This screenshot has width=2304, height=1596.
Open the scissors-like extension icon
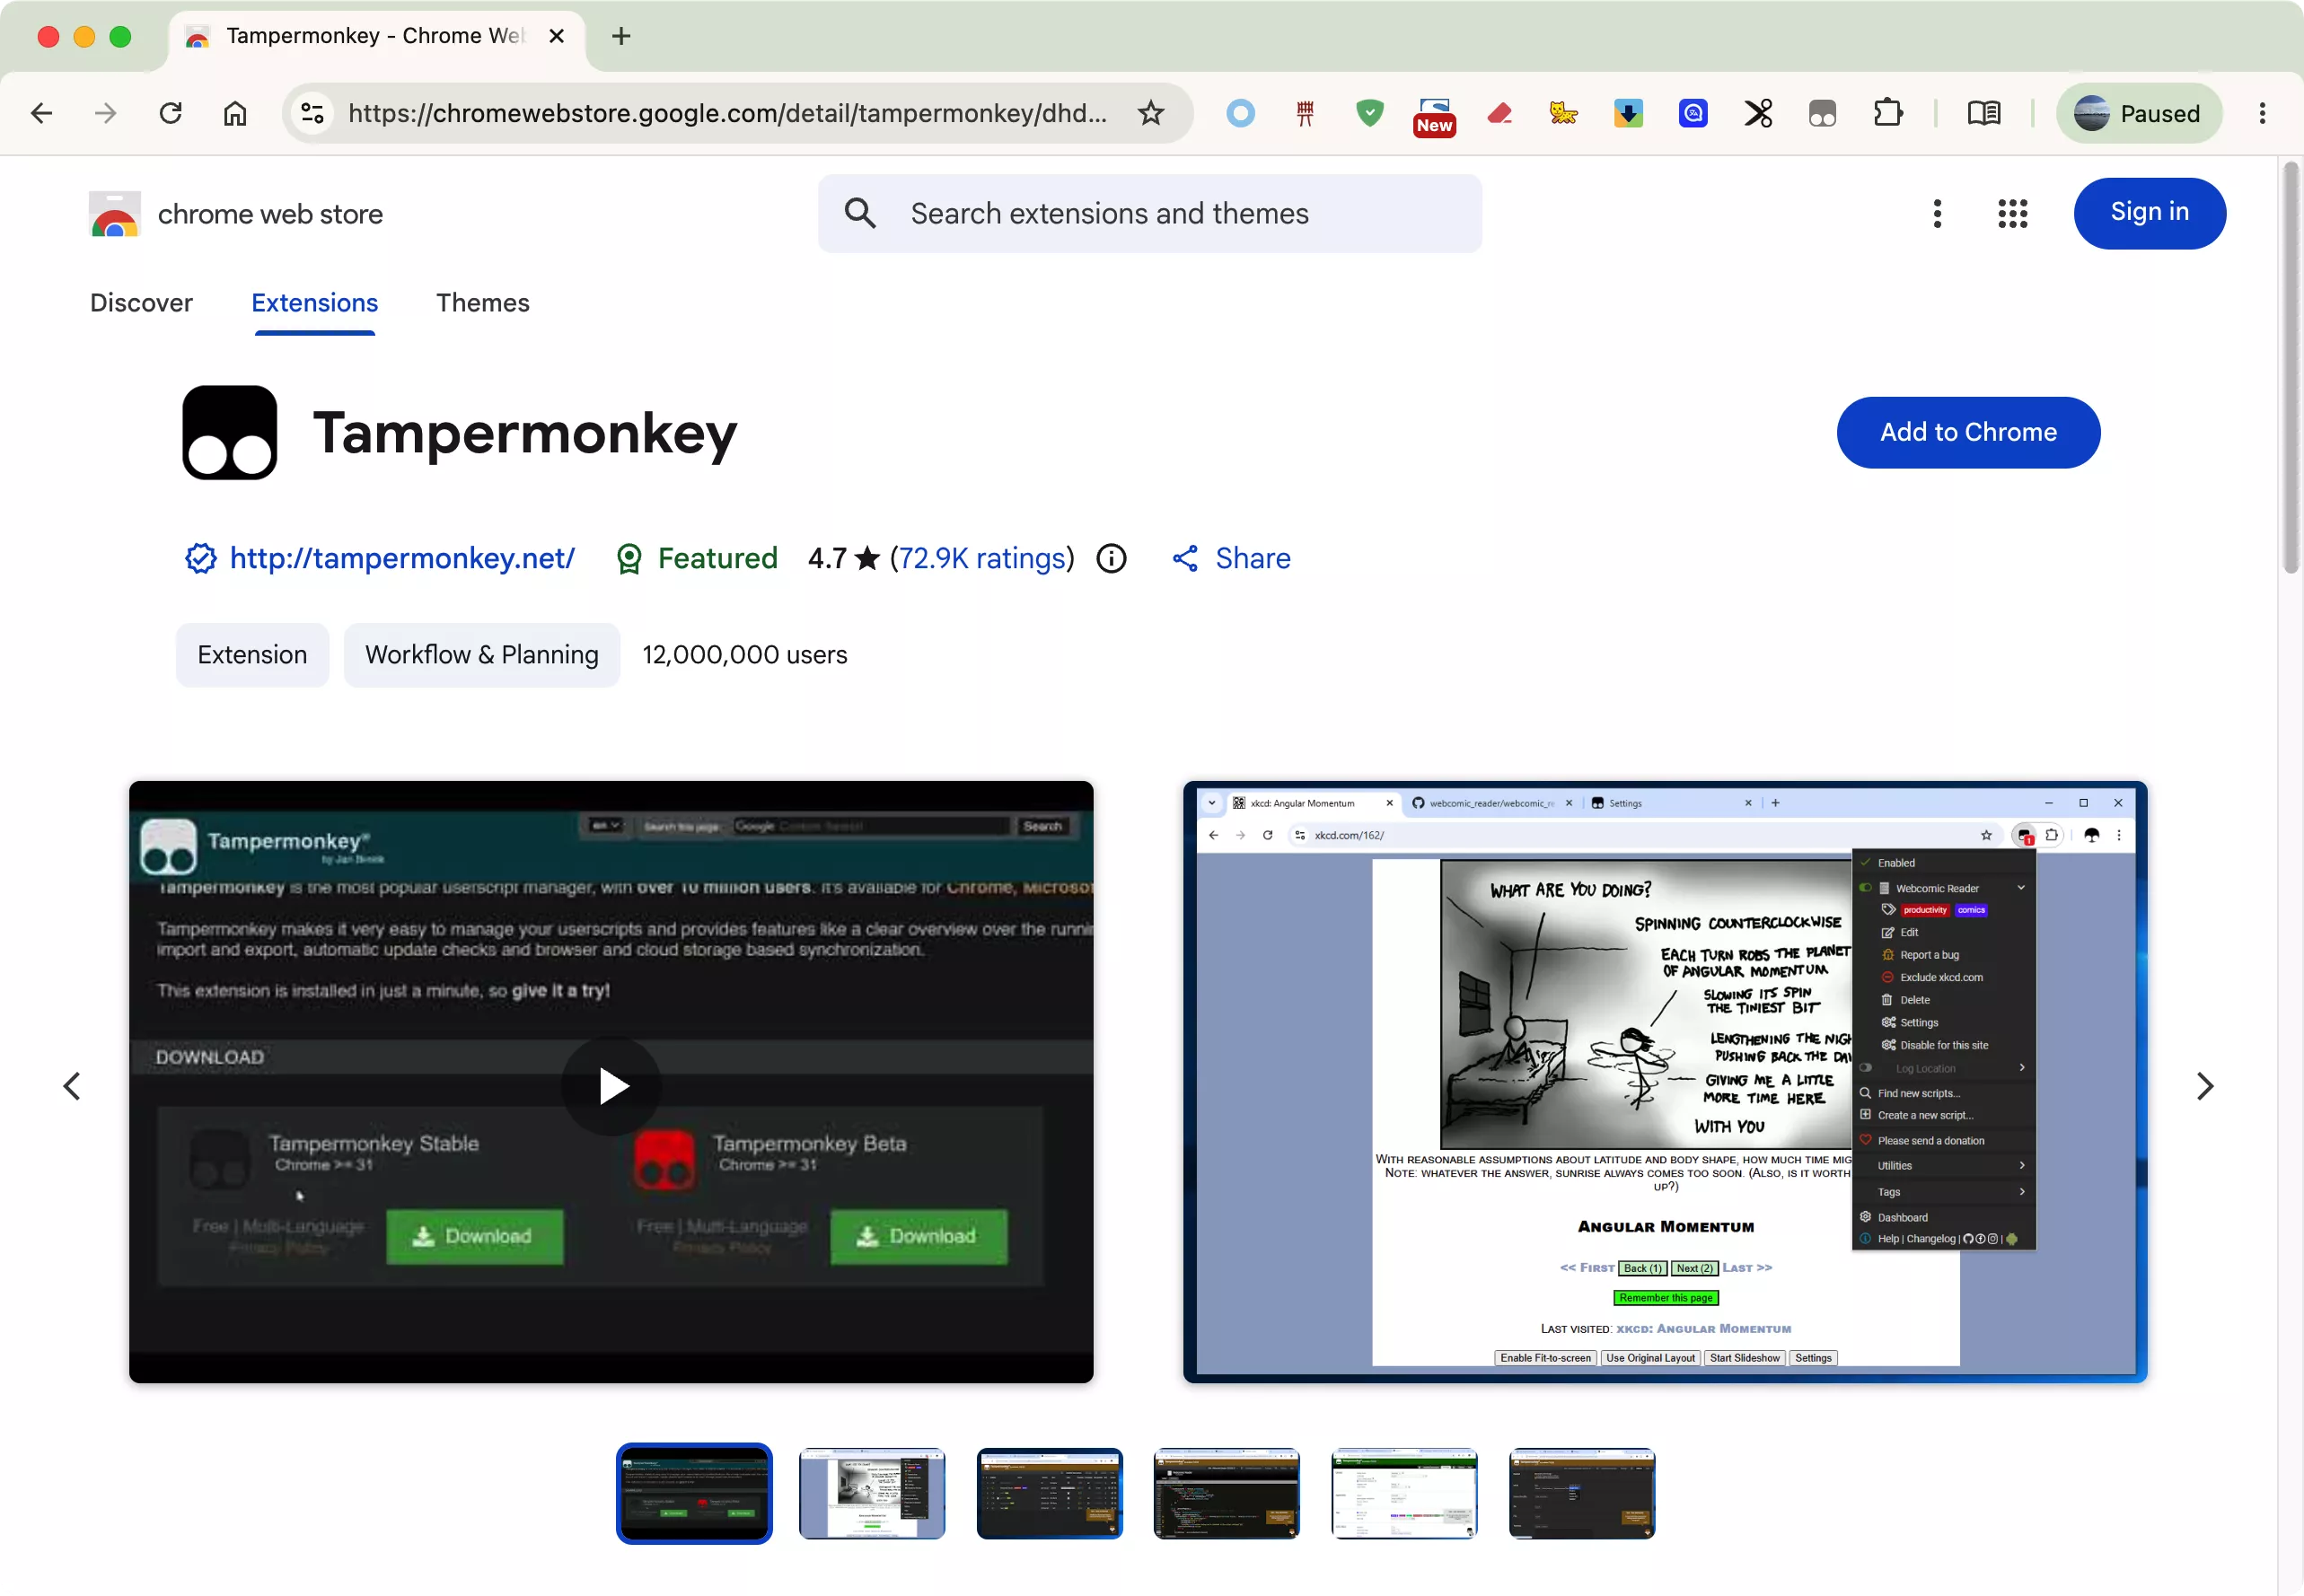1758,113
